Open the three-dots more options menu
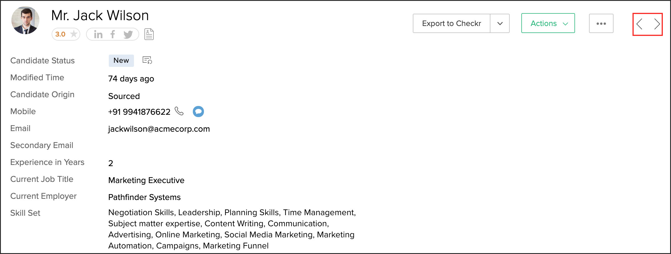The image size is (671, 254). pyautogui.click(x=601, y=23)
